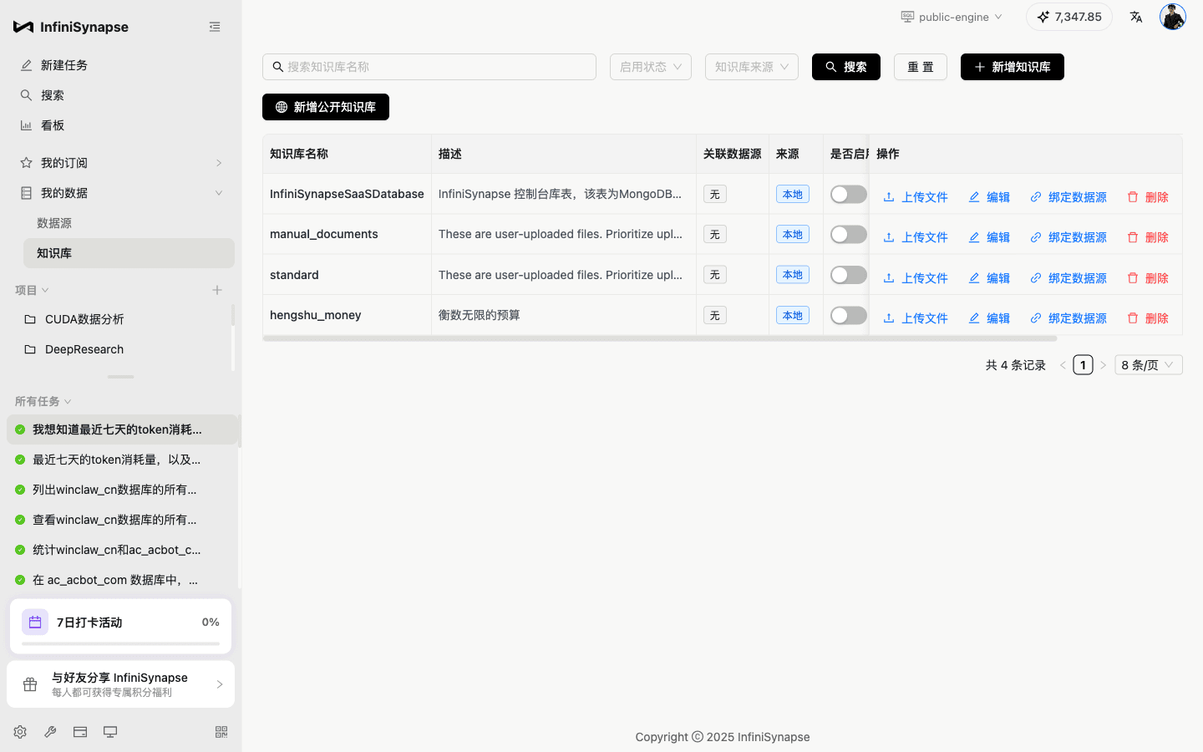Click 删除 for the standard knowledge base
Screen dimensions: 1203x752
point(1148,278)
